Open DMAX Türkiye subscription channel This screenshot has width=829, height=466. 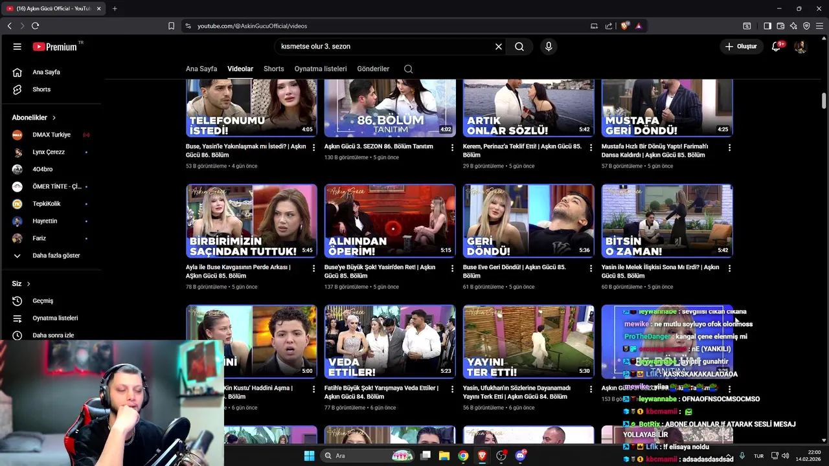(x=52, y=135)
